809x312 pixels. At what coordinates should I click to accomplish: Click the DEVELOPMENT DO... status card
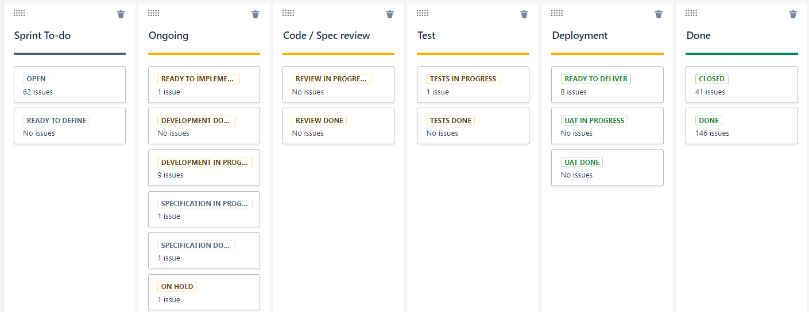tap(204, 126)
